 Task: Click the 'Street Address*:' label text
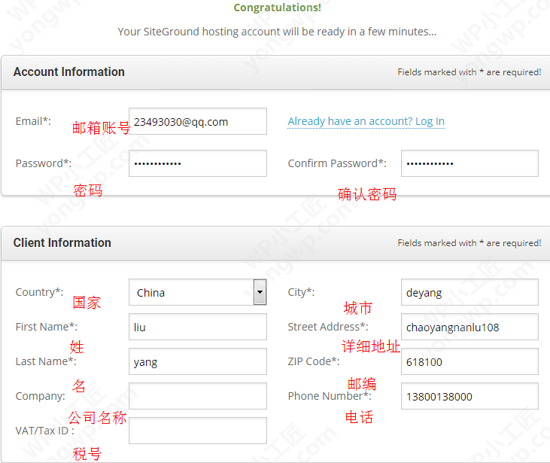click(x=327, y=327)
